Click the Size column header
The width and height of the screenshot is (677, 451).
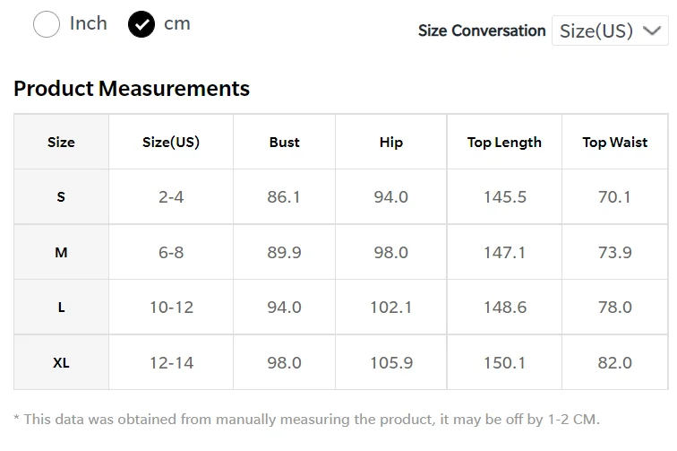point(61,142)
